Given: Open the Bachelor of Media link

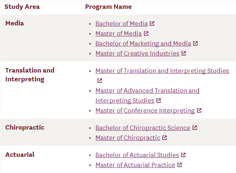Looking at the screenshot, I should [121, 24].
